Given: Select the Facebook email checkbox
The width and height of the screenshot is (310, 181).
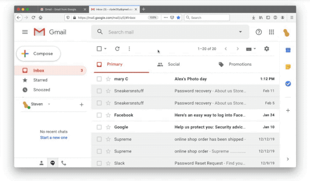Looking at the screenshot, I should 99,115.
